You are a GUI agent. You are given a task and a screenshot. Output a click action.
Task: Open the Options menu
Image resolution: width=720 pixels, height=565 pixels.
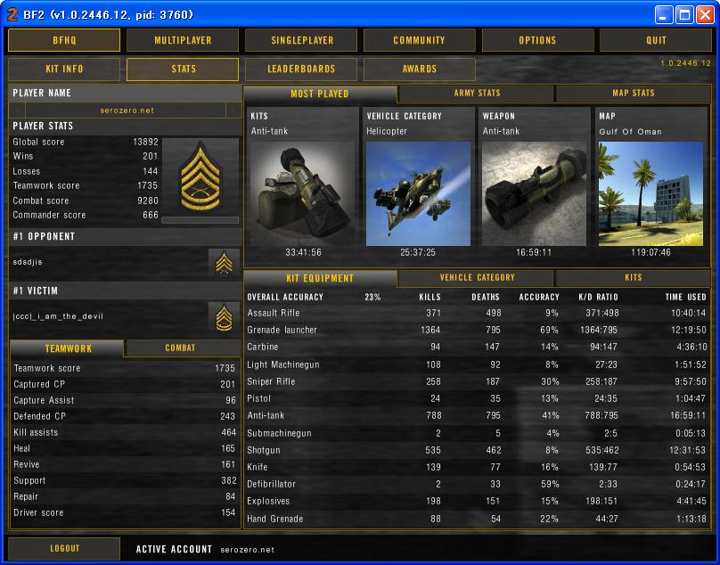[x=537, y=40]
